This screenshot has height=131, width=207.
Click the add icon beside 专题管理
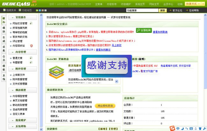coord(31,62)
